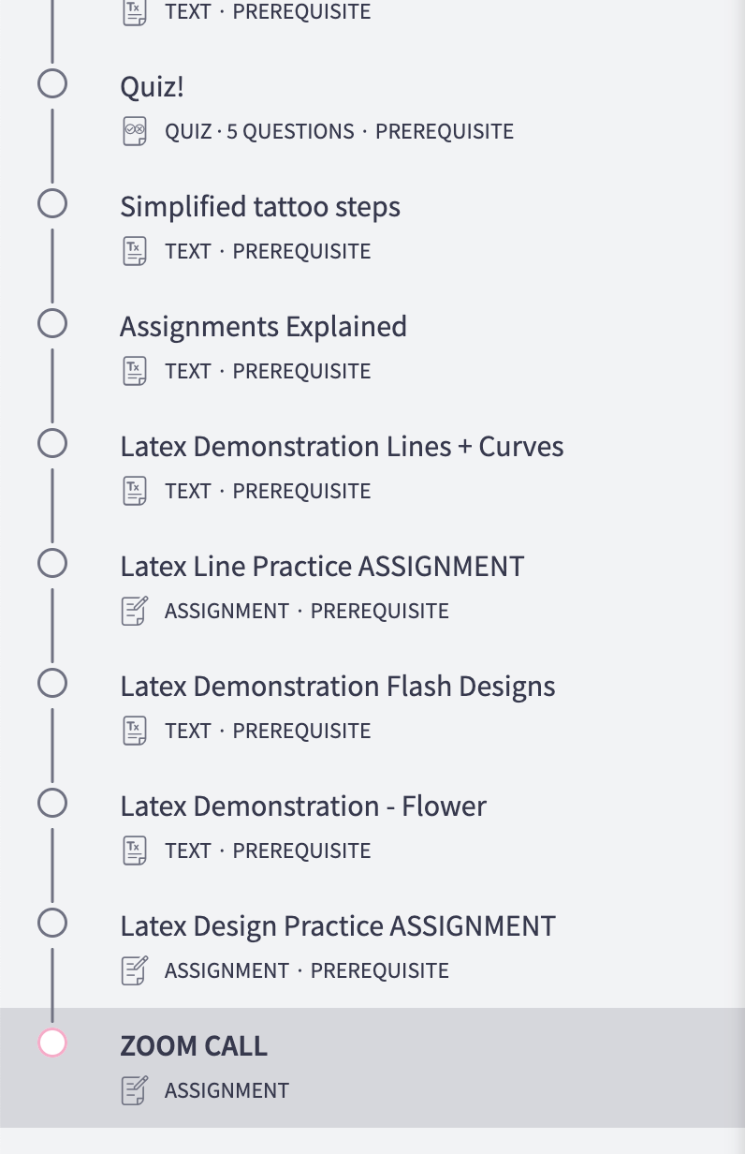The height and width of the screenshot is (1154, 745).
Task: Click assignment icon under Latex Line Practice
Action: 135,611
